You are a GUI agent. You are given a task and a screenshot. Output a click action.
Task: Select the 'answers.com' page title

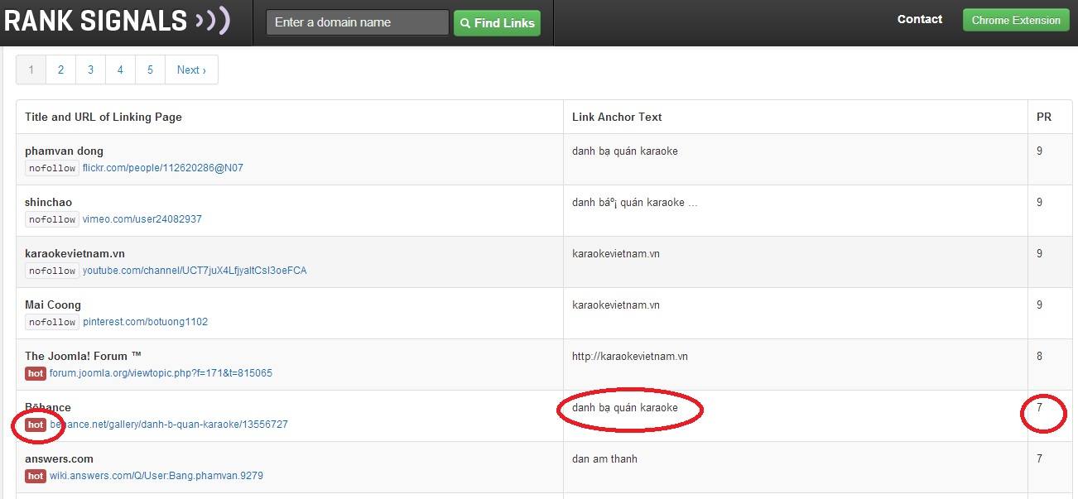[59, 458]
